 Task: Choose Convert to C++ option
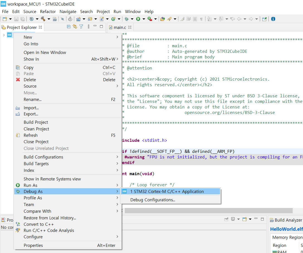[68, 224]
